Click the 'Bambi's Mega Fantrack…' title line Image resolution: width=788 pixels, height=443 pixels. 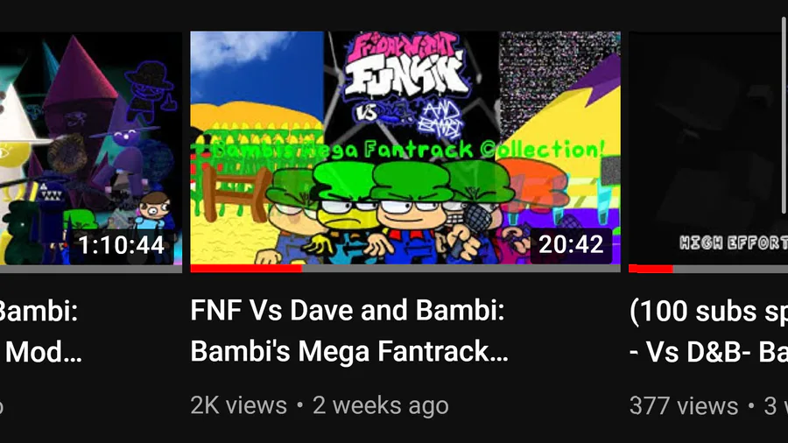click(349, 351)
